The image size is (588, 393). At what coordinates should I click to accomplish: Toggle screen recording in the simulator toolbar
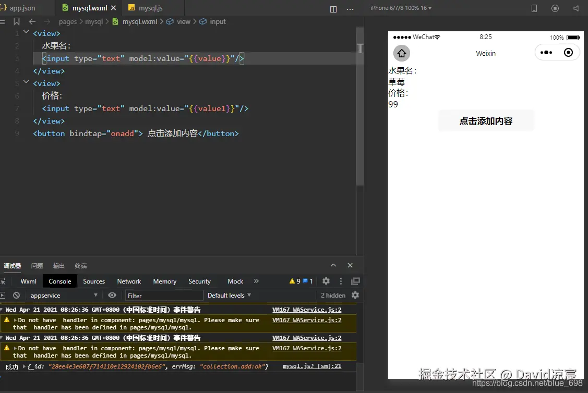point(555,8)
